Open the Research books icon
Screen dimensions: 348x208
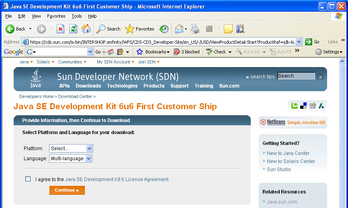240,29
